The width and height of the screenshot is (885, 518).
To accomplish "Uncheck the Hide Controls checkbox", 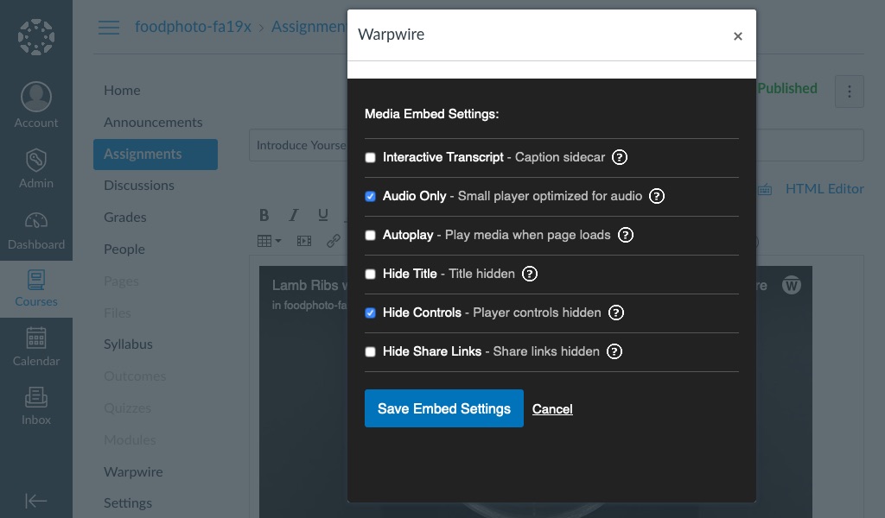I will 370,313.
